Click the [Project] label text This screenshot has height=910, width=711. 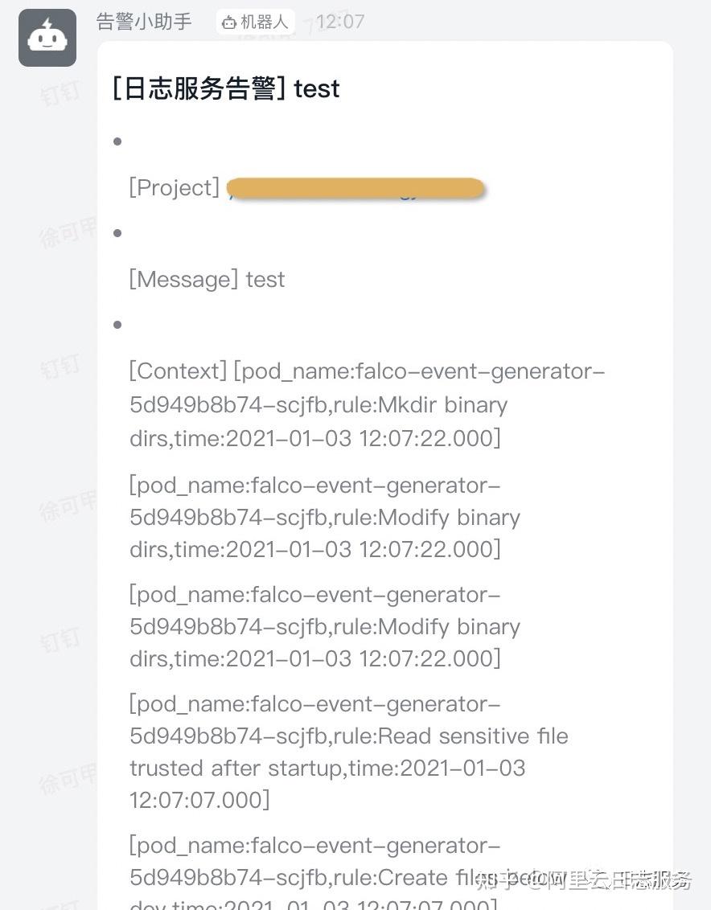point(174,188)
